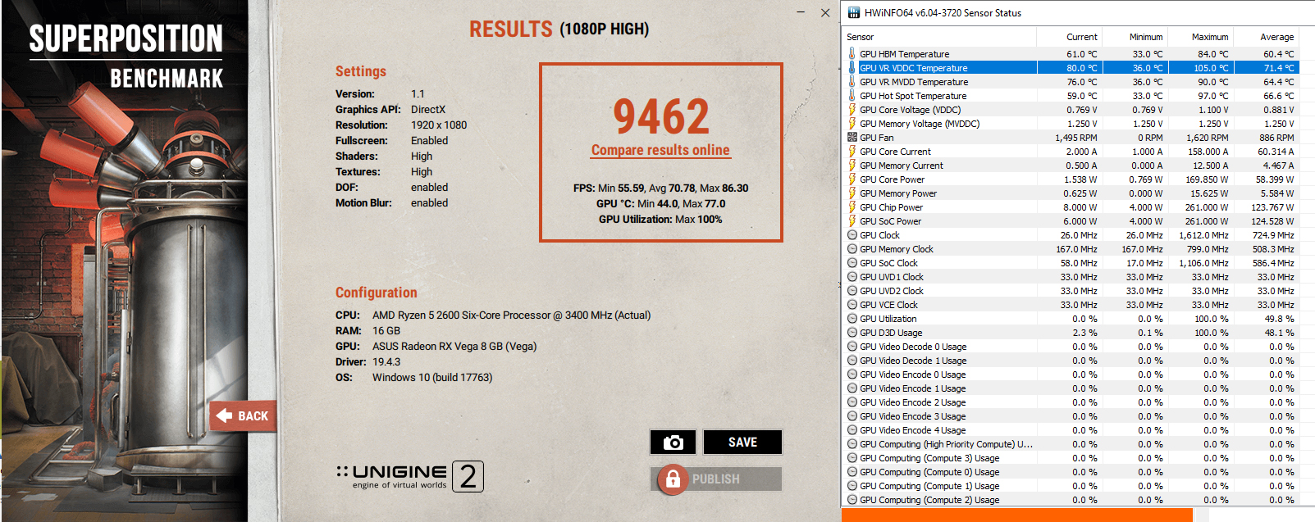1315x522 pixels.
Task: Click the GPU D3D Usage circle icon
Action: click(x=852, y=332)
